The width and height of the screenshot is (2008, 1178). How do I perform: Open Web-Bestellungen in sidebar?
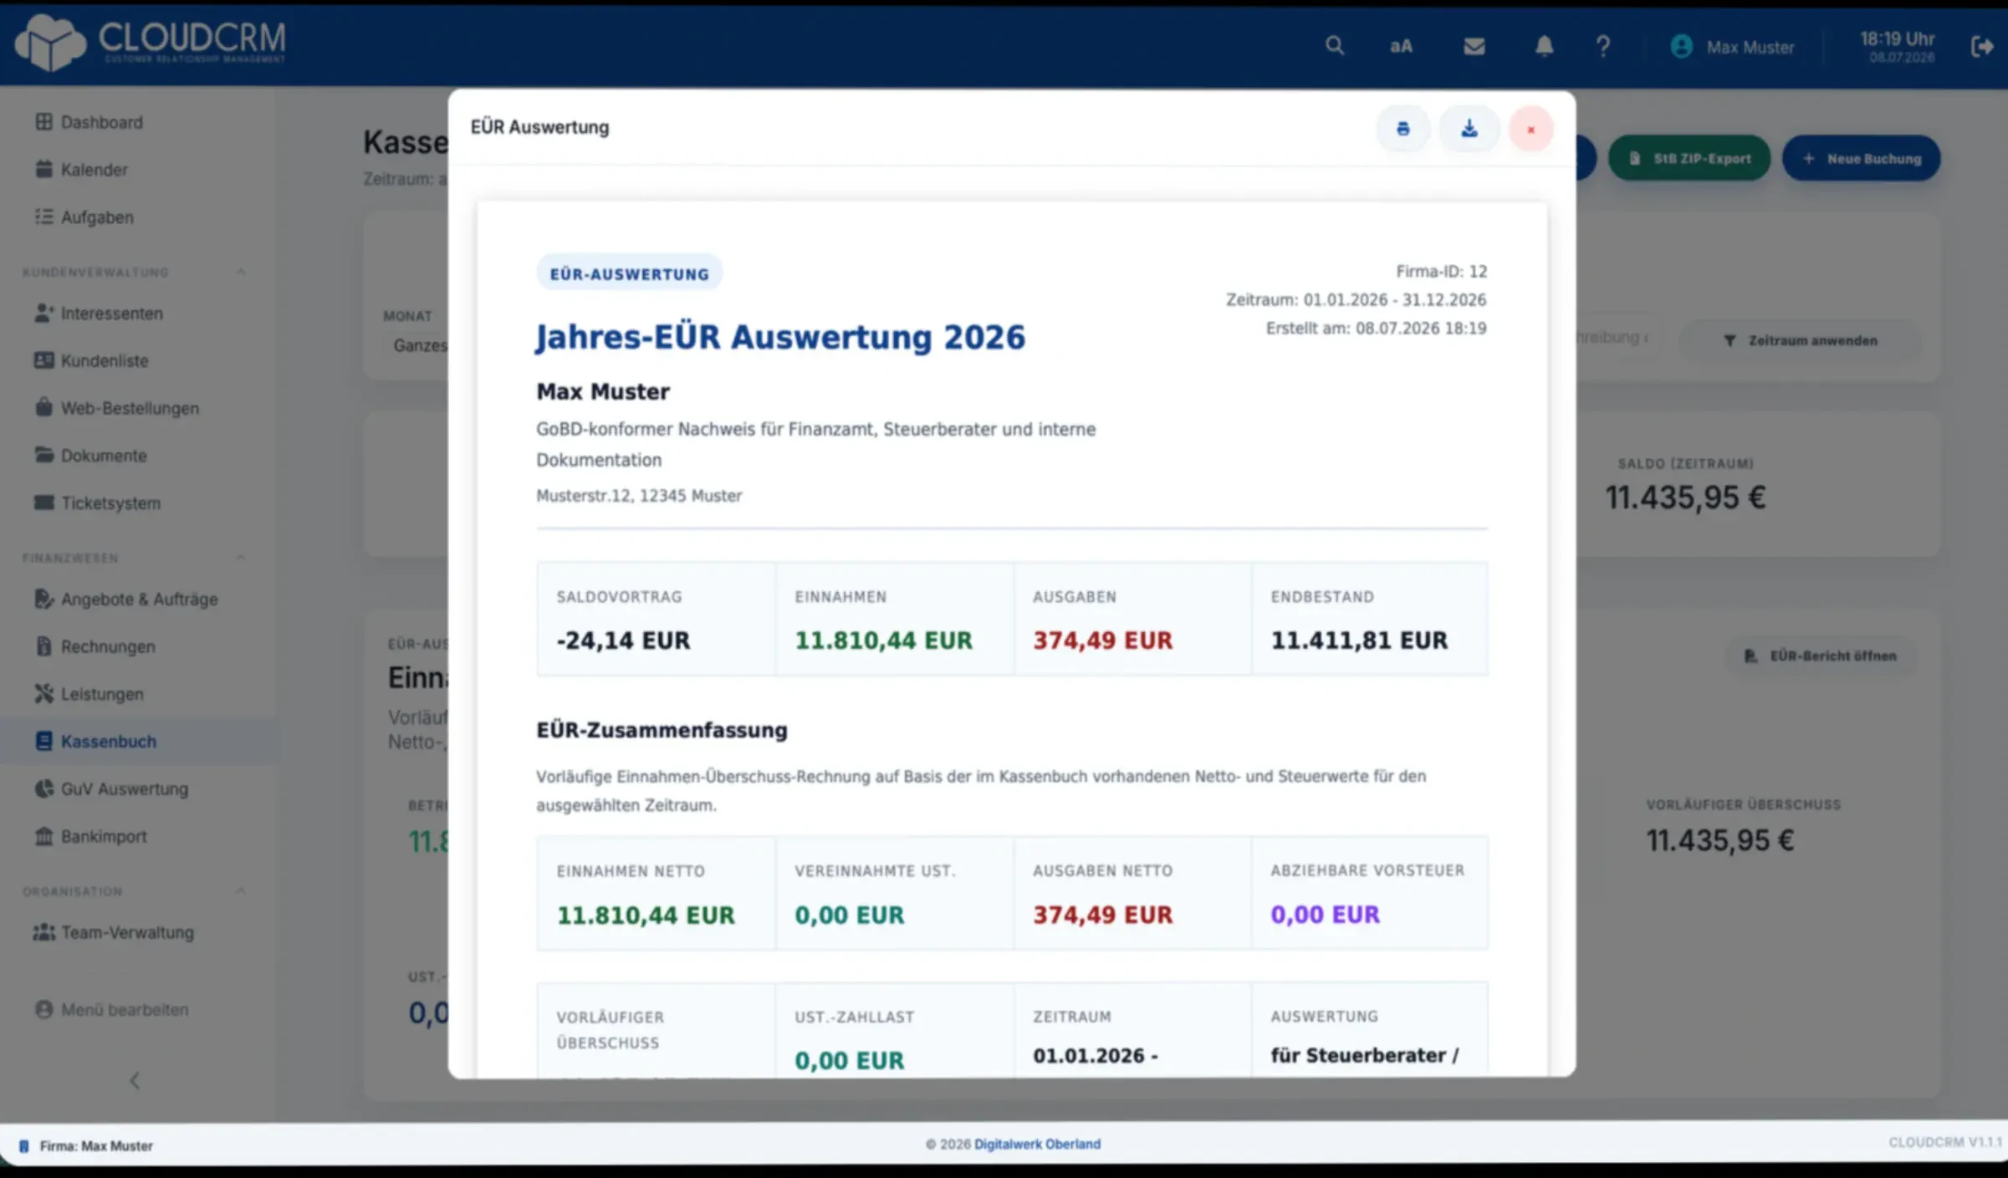point(116,409)
